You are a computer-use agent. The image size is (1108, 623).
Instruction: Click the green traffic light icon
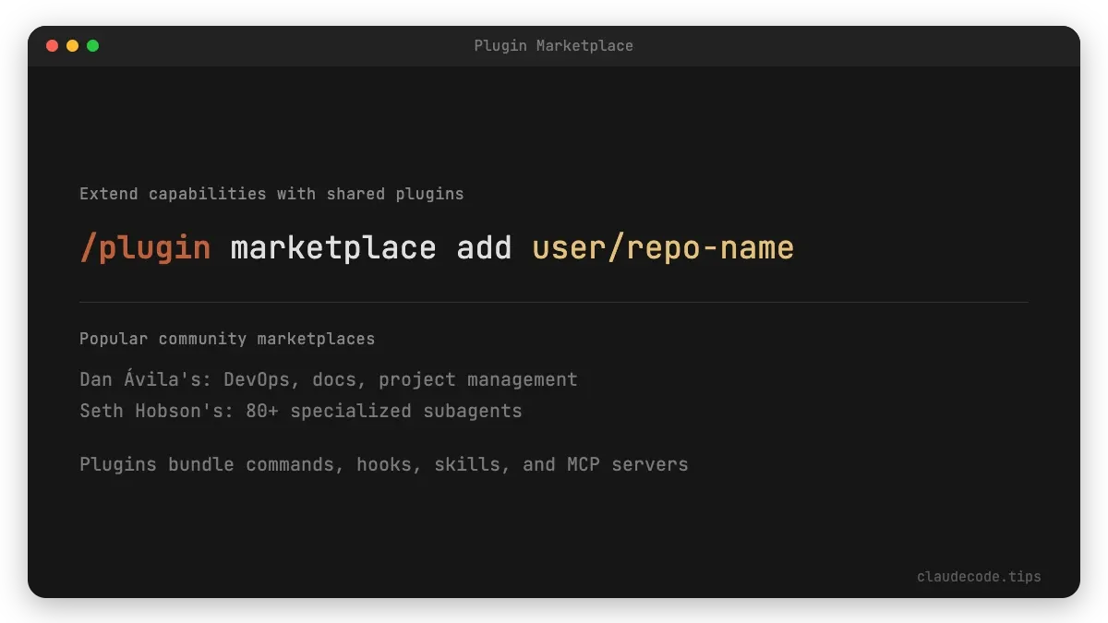pyautogui.click(x=92, y=44)
